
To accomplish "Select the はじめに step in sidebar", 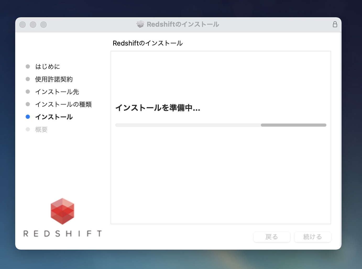I will 47,67.
